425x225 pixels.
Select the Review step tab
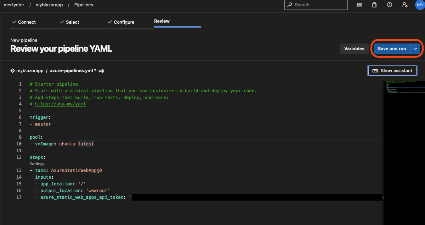pyautogui.click(x=162, y=21)
